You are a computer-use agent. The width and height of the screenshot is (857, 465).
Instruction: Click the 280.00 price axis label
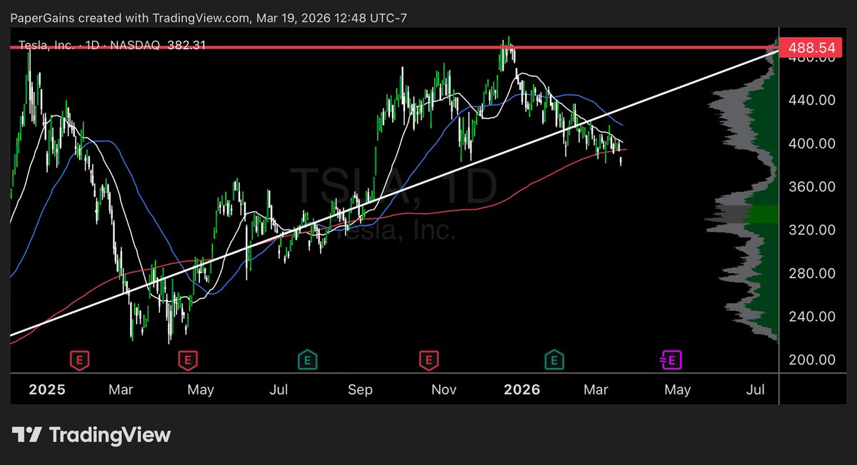pyautogui.click(x=812, y=274)
